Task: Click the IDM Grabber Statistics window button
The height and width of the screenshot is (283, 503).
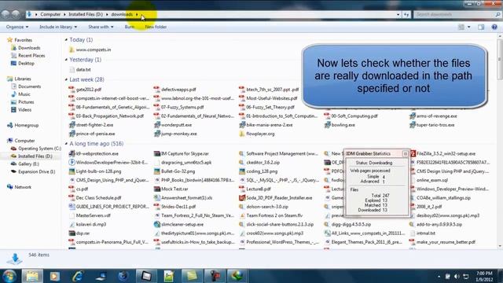Action: tap(406, 154)
